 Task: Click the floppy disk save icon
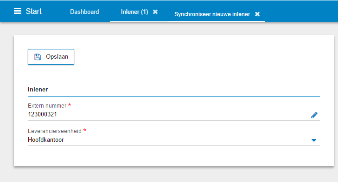[38, 57]
